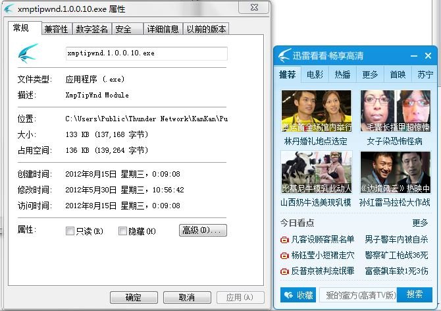This screenshot has height=311, width=441.
Task: Click the 收藏 favorite button
Action: (x=298, y=295)
